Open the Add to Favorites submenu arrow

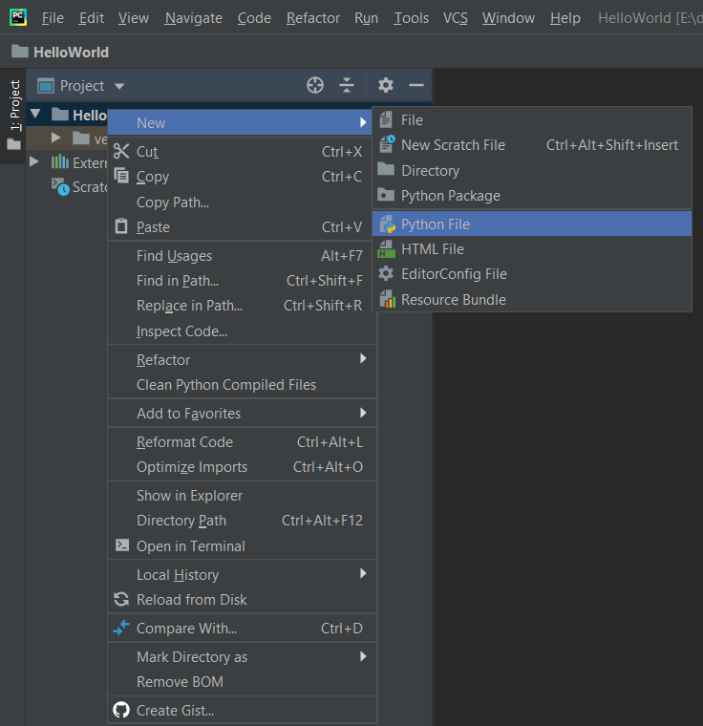coord(363,413)
